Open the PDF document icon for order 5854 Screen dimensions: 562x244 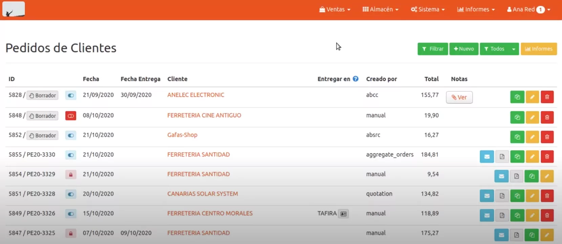click(x=516, y=176)
